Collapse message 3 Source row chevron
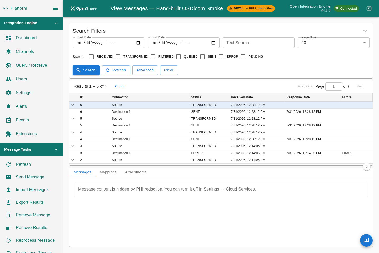This screenshot has width=379, height=253. click(x=73, y=146)
